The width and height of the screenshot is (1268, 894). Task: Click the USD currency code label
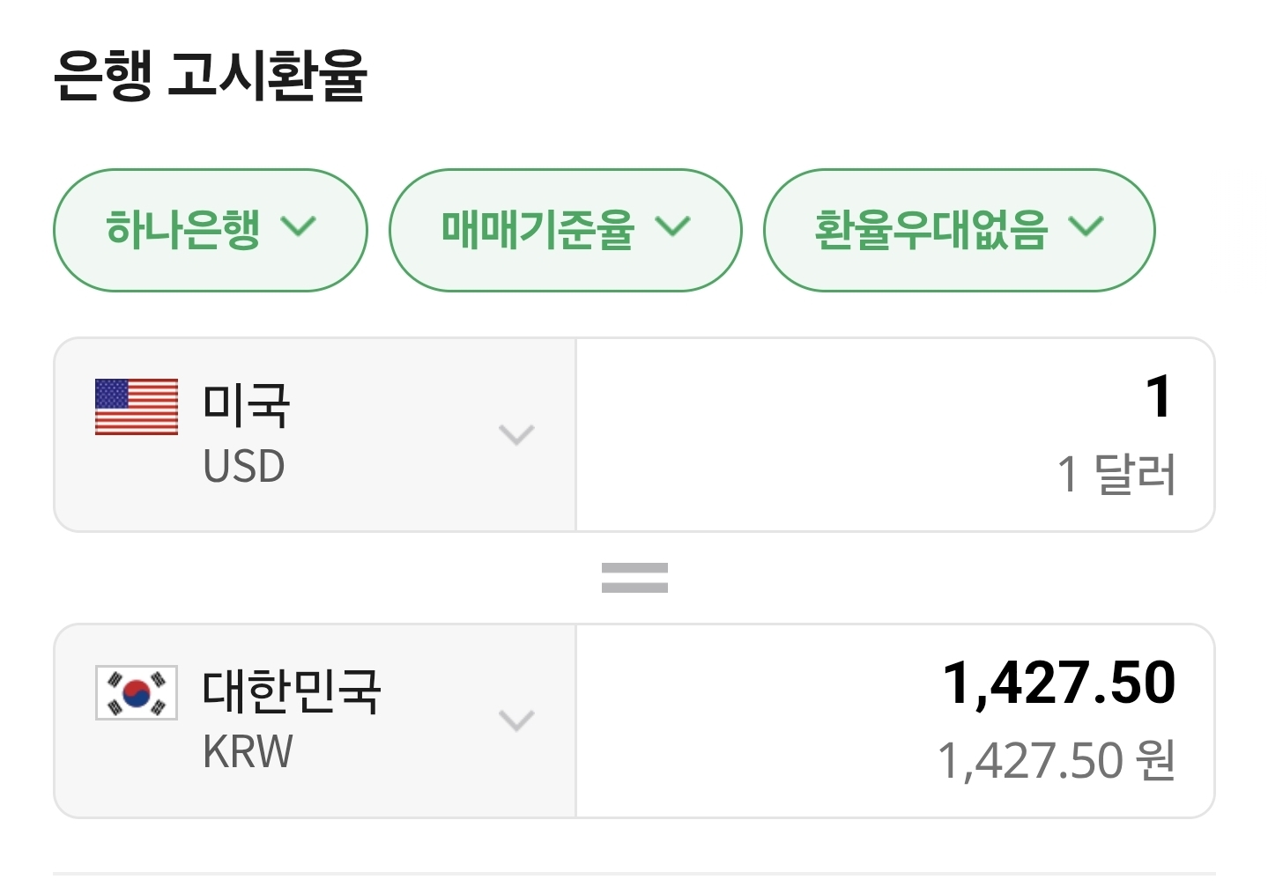pos(244,467)
